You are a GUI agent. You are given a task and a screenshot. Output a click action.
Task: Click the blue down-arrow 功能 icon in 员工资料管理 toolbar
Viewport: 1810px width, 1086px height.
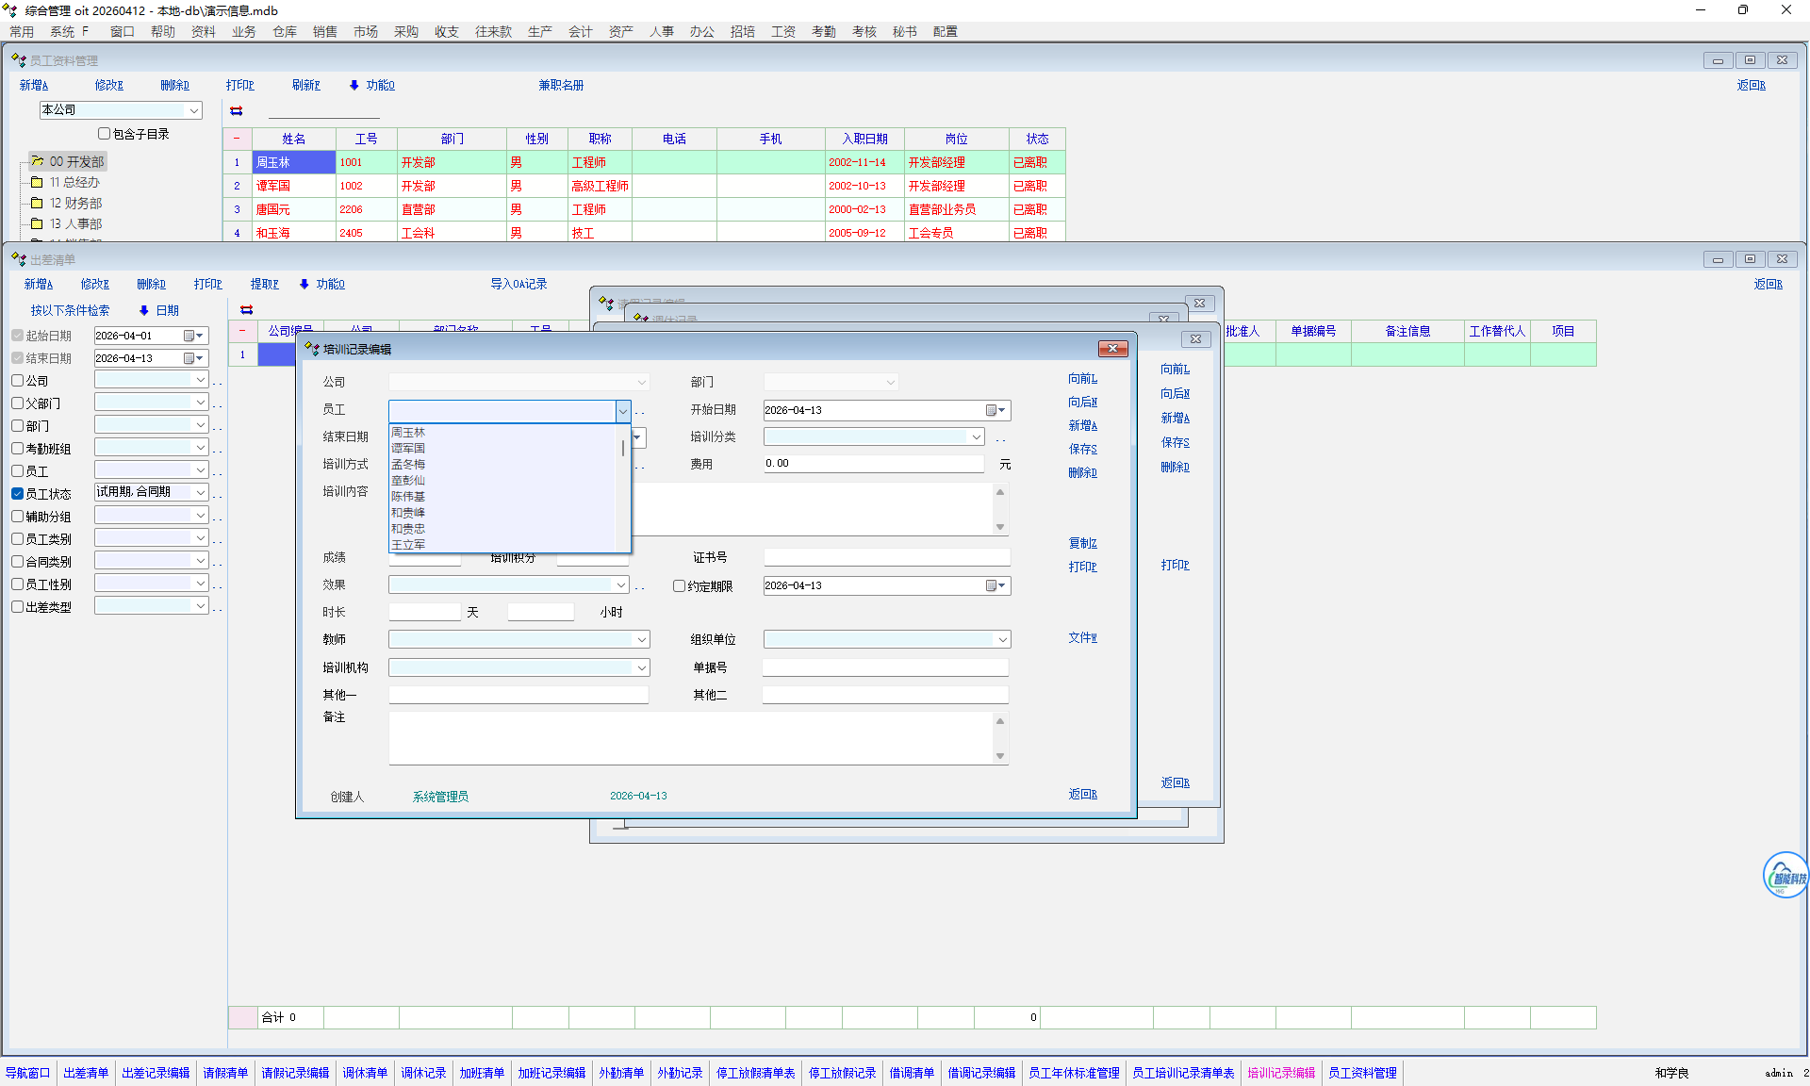coord(354,85)
